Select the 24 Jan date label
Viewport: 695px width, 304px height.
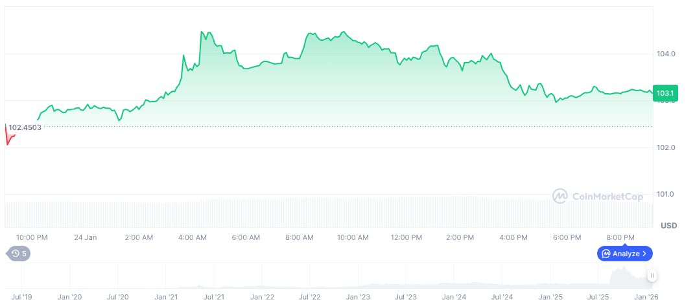pos(86,237)
